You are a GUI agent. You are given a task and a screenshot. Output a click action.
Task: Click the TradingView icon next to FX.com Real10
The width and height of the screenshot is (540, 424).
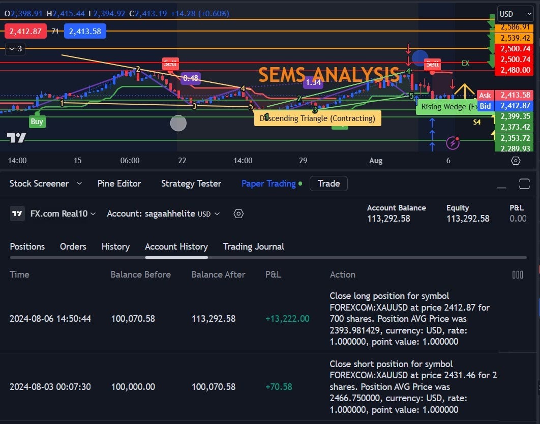(x=17, y=214)
